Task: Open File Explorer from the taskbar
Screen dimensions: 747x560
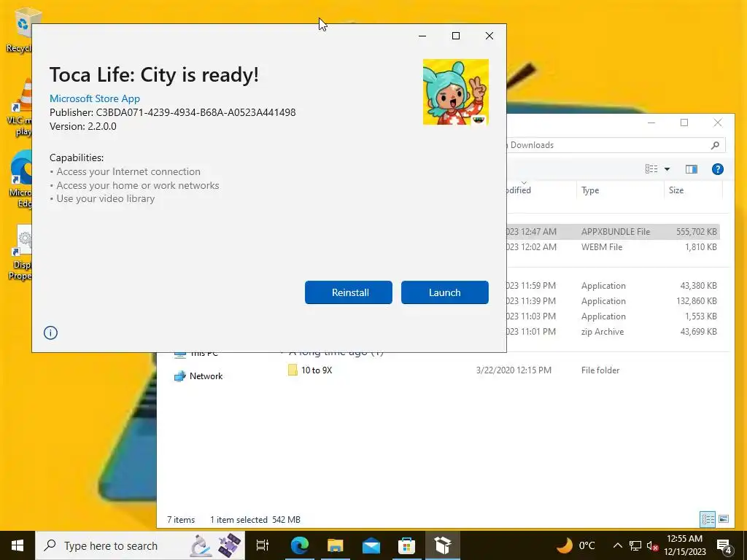Action: pyautogui.click(x=335, y=545)
